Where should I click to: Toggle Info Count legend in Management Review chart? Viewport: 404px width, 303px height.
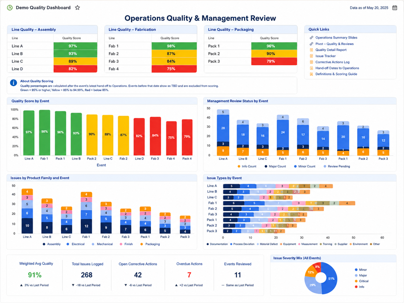point(247,166)
